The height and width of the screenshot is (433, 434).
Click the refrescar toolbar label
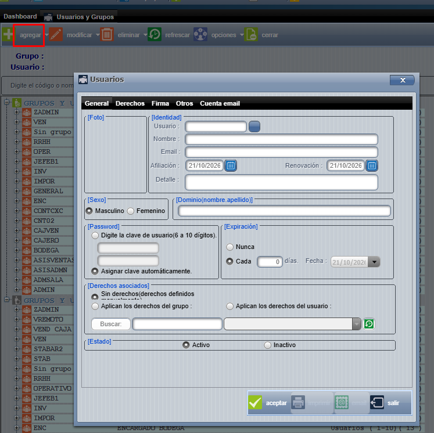click(177, 35)
